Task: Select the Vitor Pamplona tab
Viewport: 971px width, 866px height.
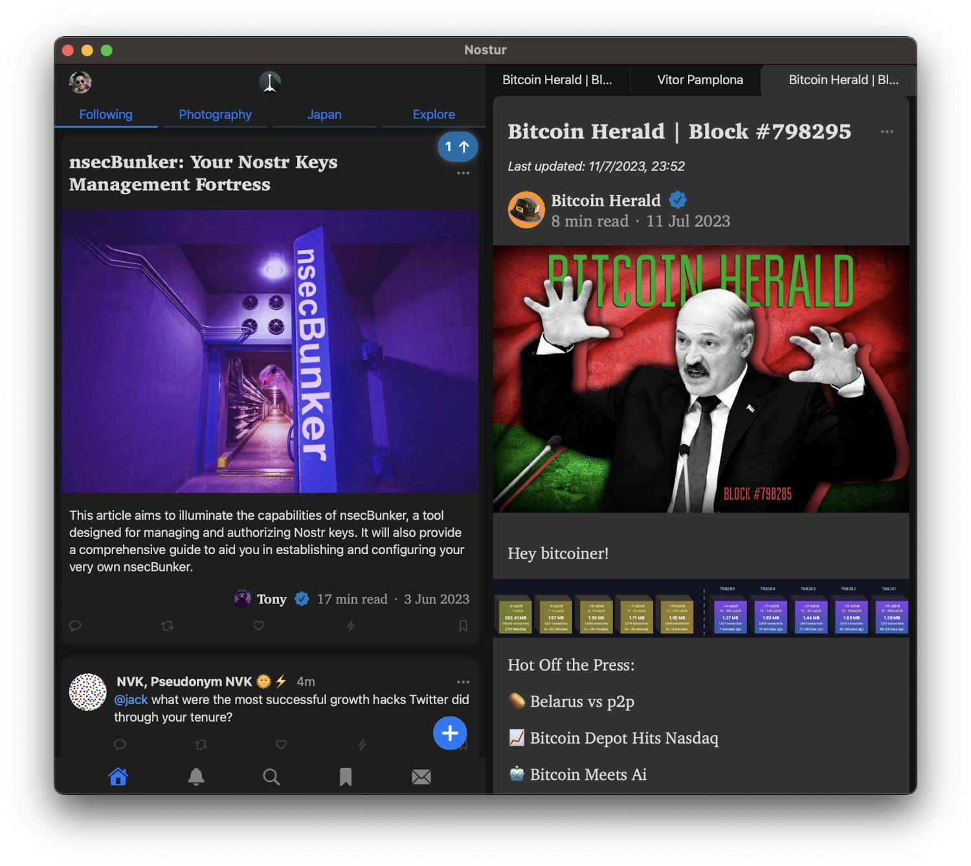Action: pos(700,80)
